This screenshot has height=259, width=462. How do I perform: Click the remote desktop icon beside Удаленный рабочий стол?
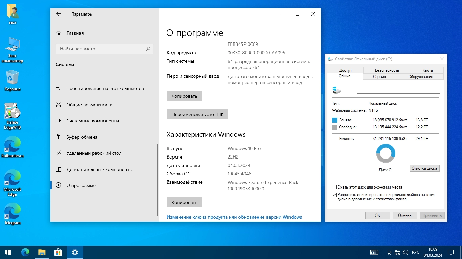(x=59, y=153)
